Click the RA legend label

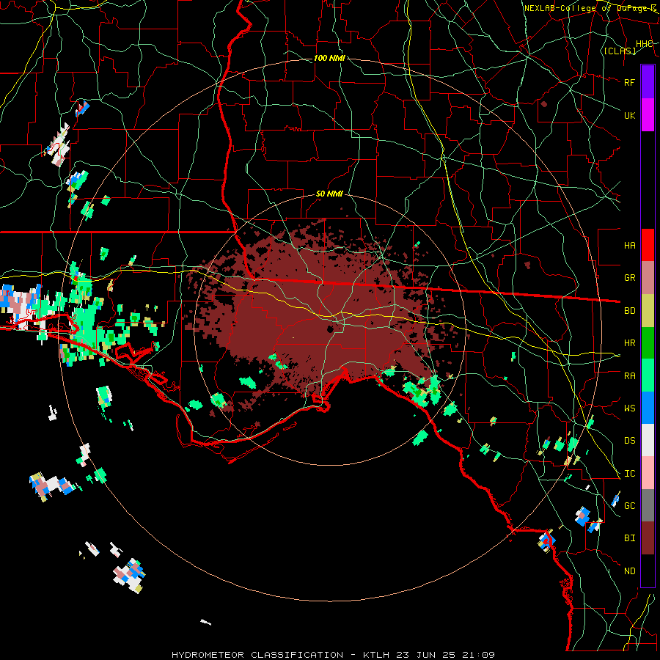click(x=629, y=375)
